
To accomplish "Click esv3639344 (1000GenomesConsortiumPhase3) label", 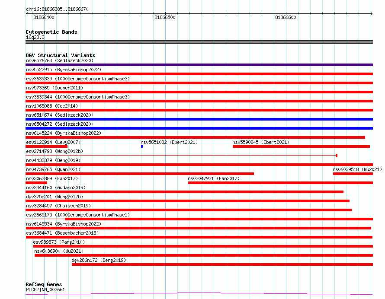I will pos(78,97).
